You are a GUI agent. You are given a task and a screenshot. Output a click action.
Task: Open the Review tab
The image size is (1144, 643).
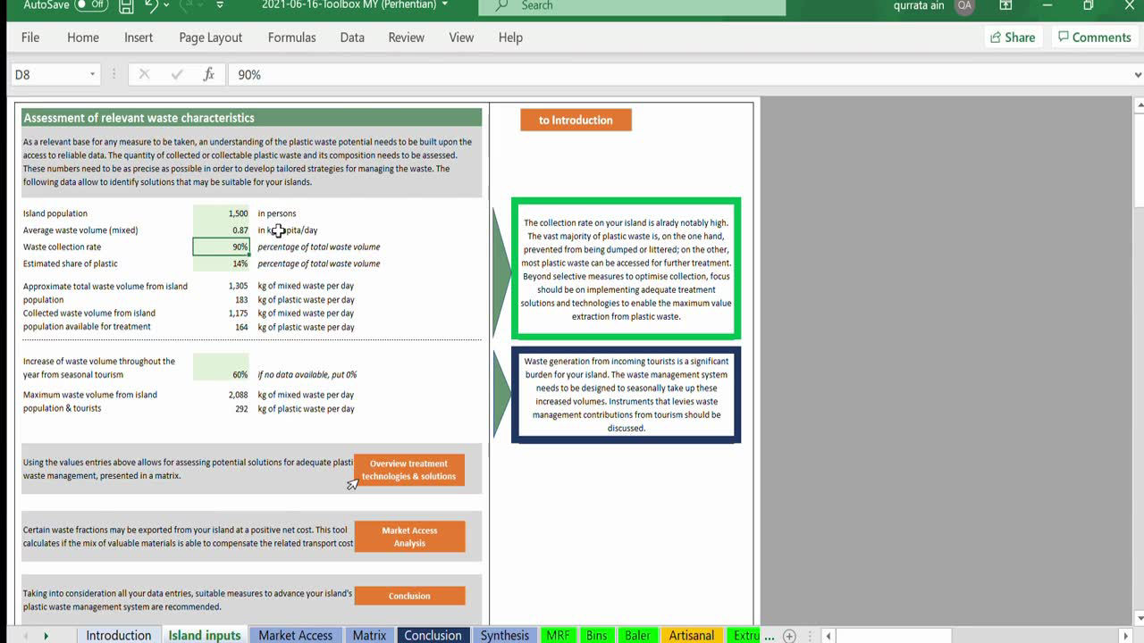(406, 38)
